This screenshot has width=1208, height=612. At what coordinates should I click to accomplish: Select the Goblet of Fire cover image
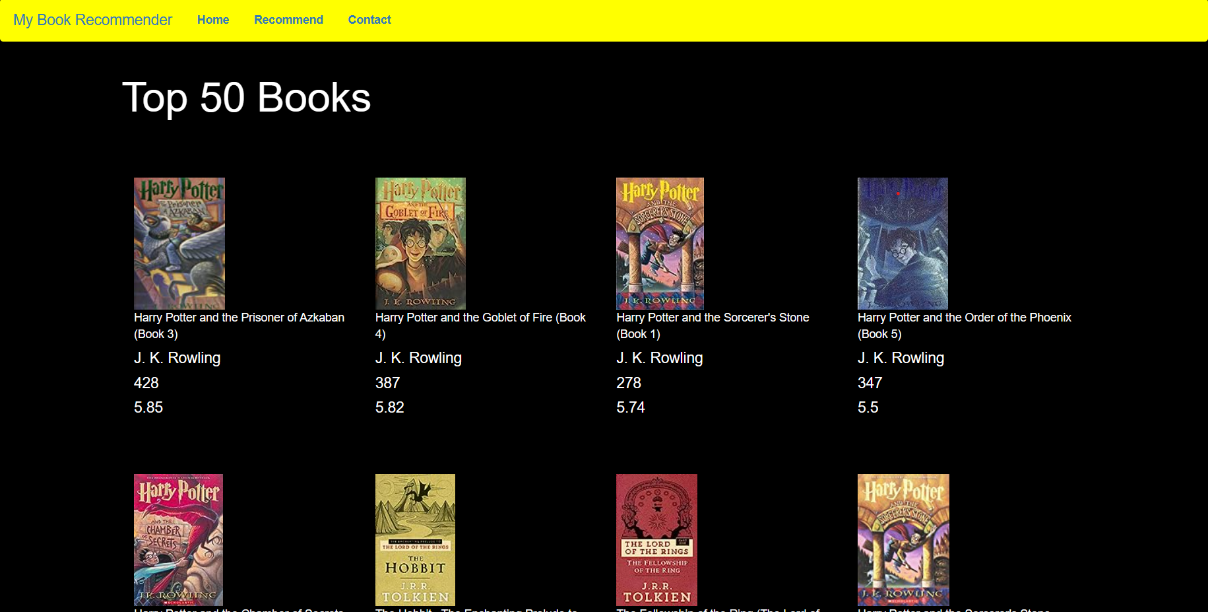tap(420, 243)
